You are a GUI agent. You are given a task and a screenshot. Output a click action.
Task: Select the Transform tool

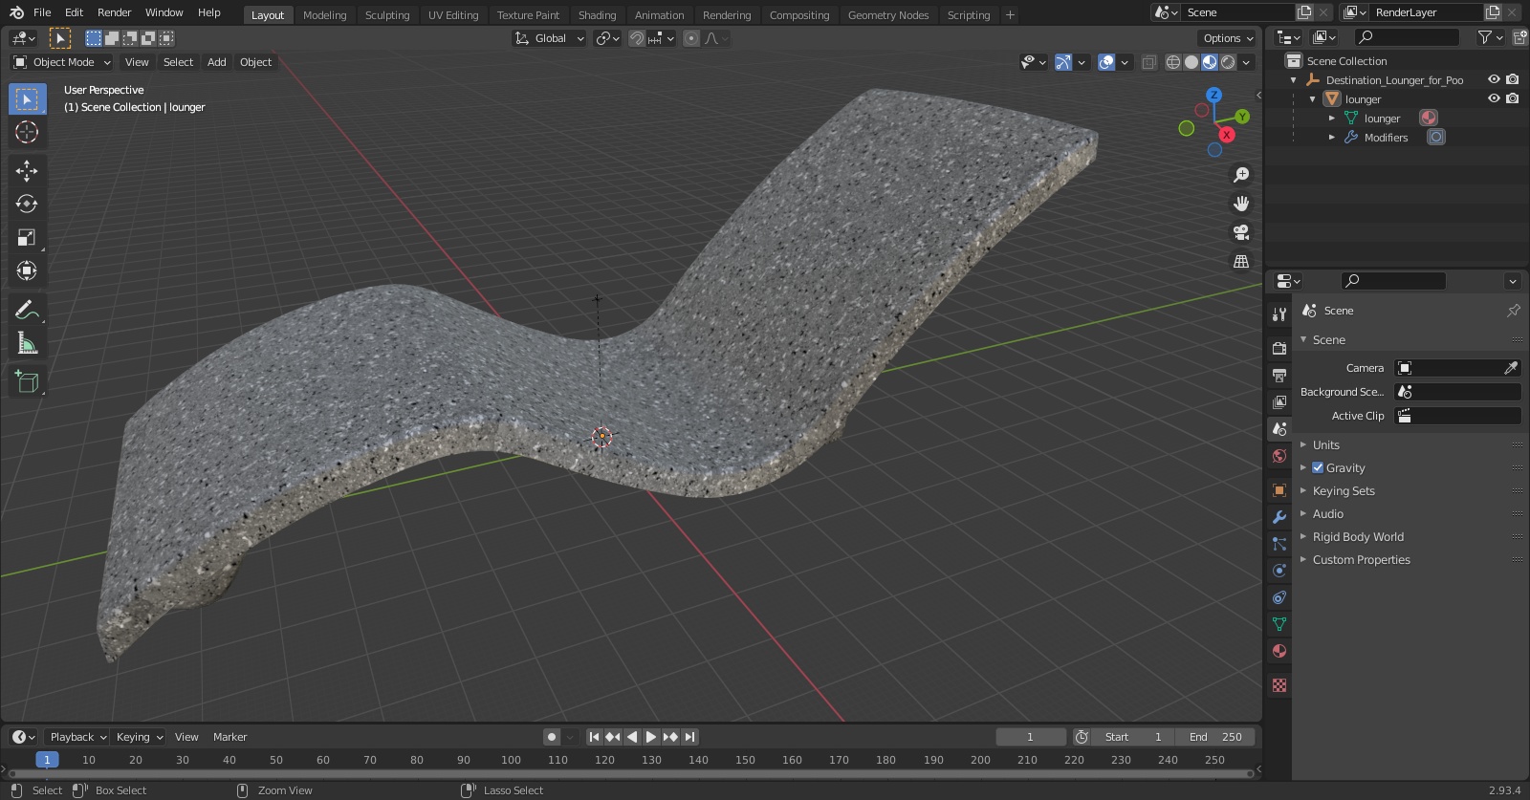[27, 270]
